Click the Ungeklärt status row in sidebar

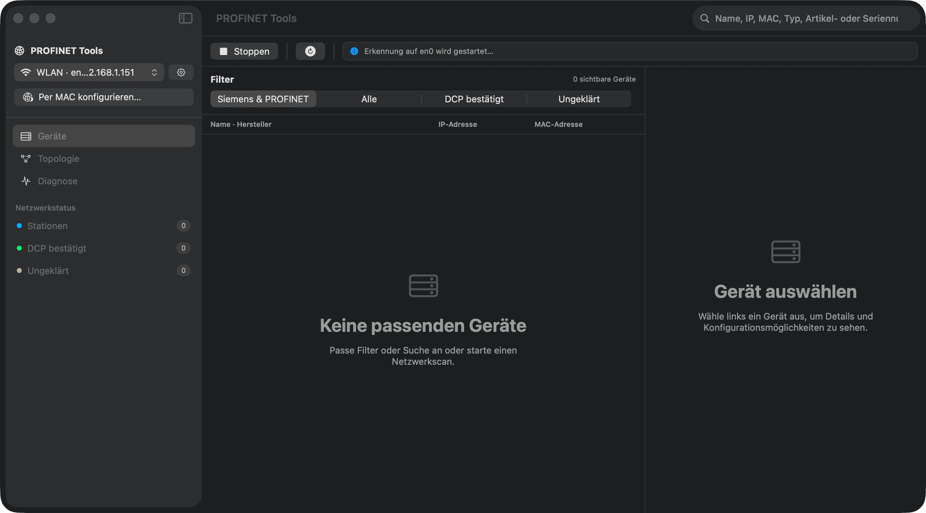[103, 271]
